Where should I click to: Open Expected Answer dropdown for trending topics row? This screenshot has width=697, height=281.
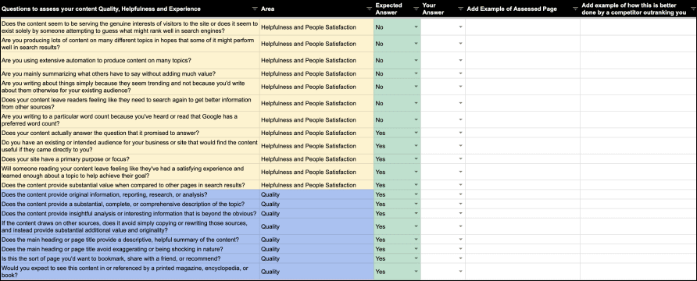[x=416, y=87]
